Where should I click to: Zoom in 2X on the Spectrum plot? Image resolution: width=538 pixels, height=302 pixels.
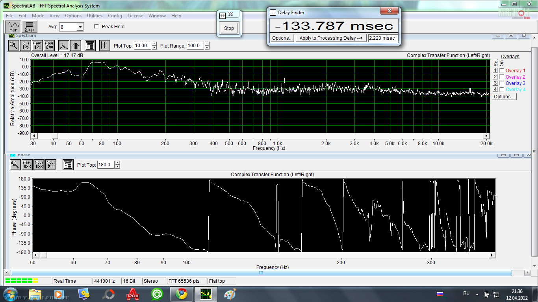tap(26, 46)
